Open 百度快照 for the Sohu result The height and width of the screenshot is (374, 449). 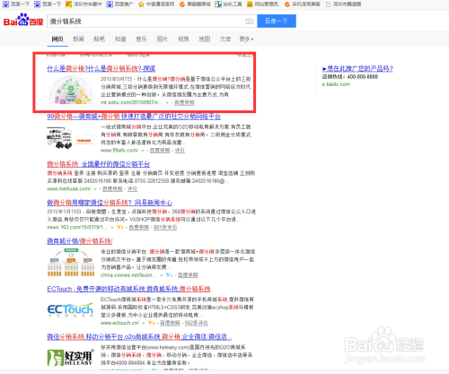coord(184,102)
